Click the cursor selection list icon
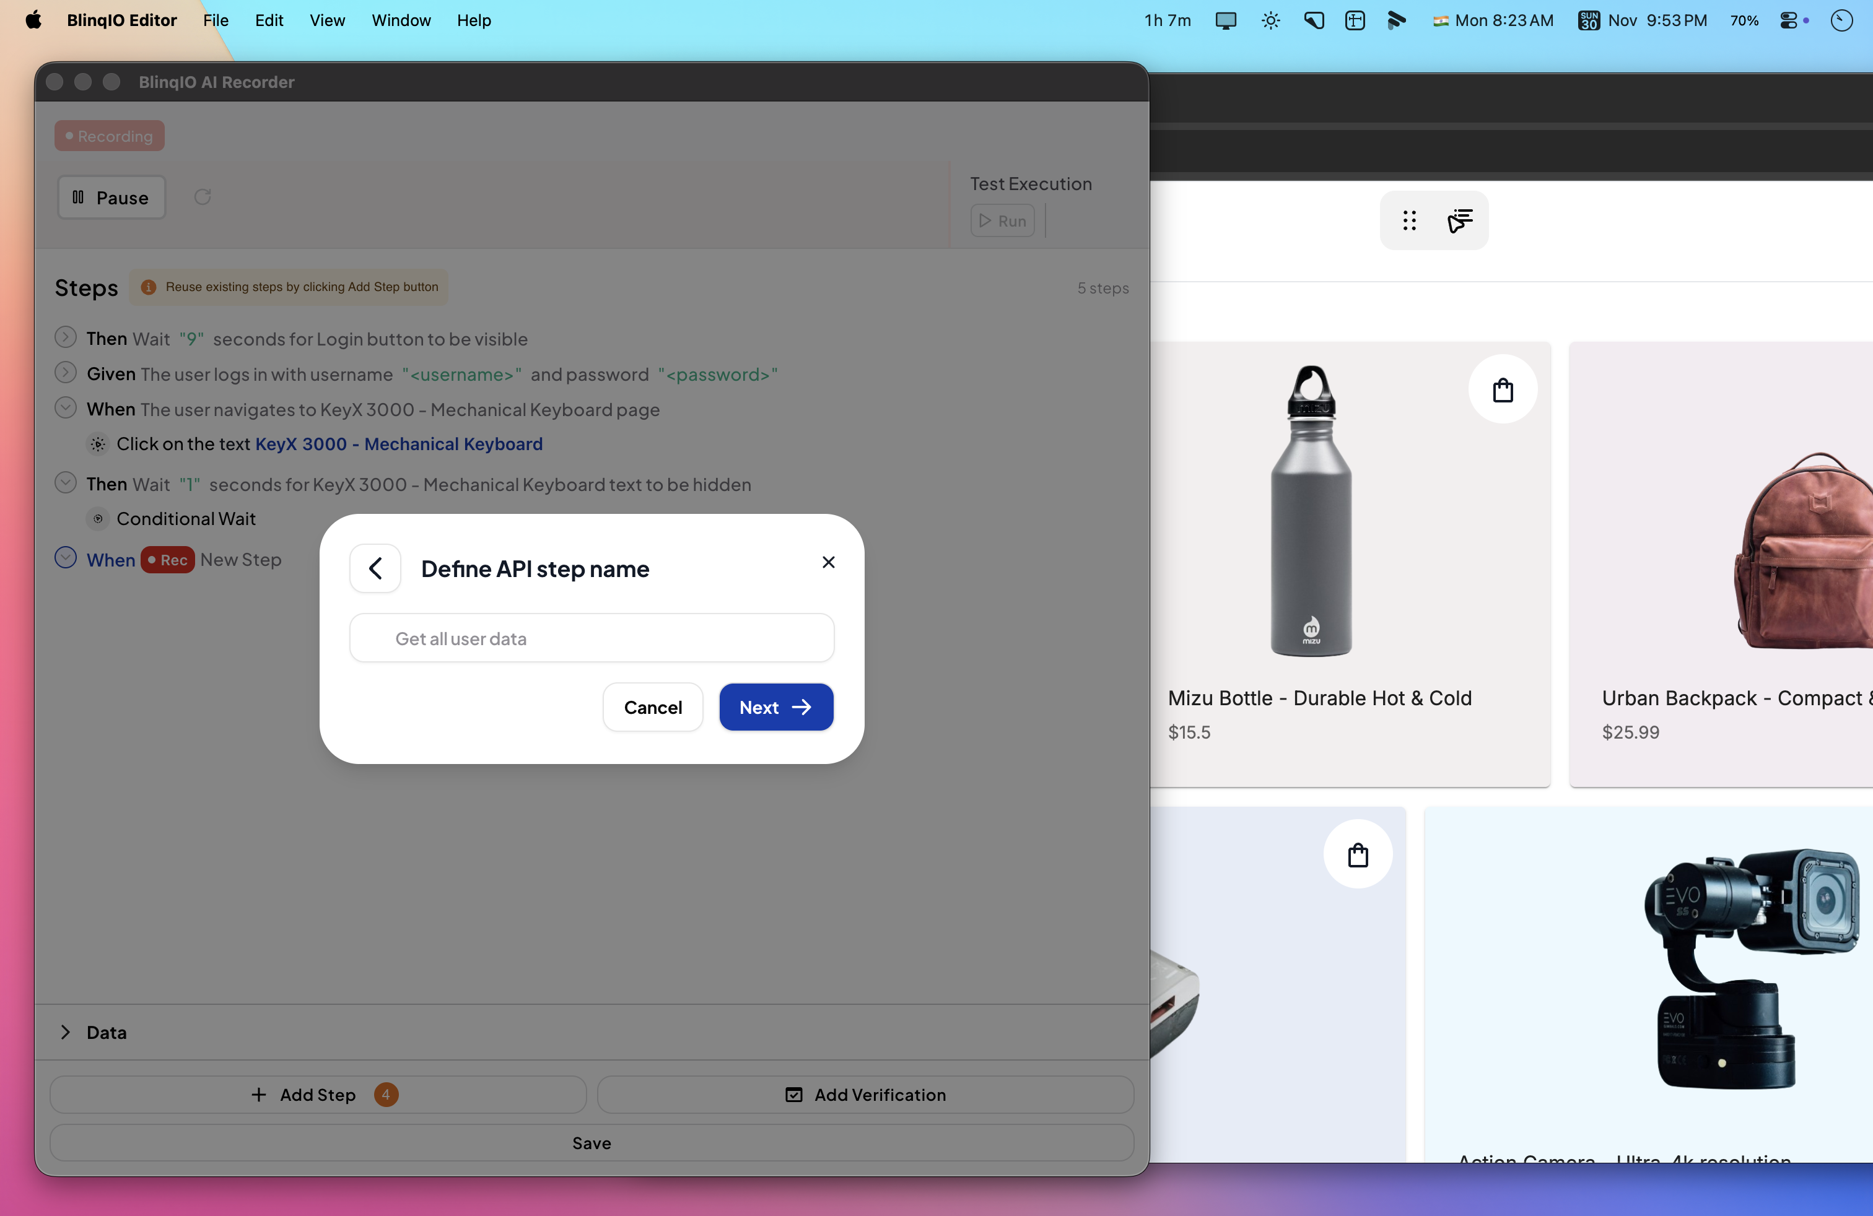Image resolution: width=1873 pixels, height=1216 pixels. pyautogui.click(x=1460, y=220)
